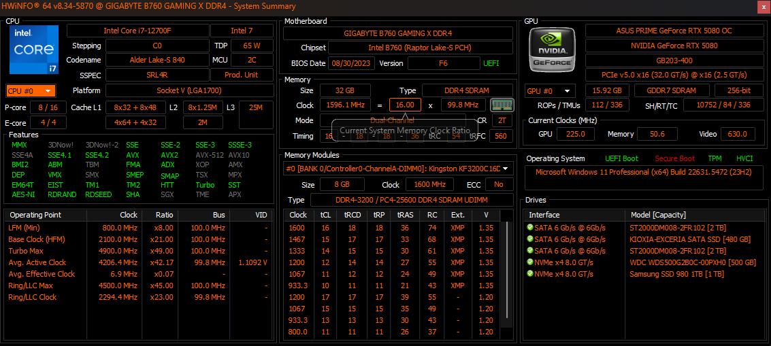
Task: Click the Socket V (LGA1700) platform field
Action: pyautogui.click(x=189, y=90)
